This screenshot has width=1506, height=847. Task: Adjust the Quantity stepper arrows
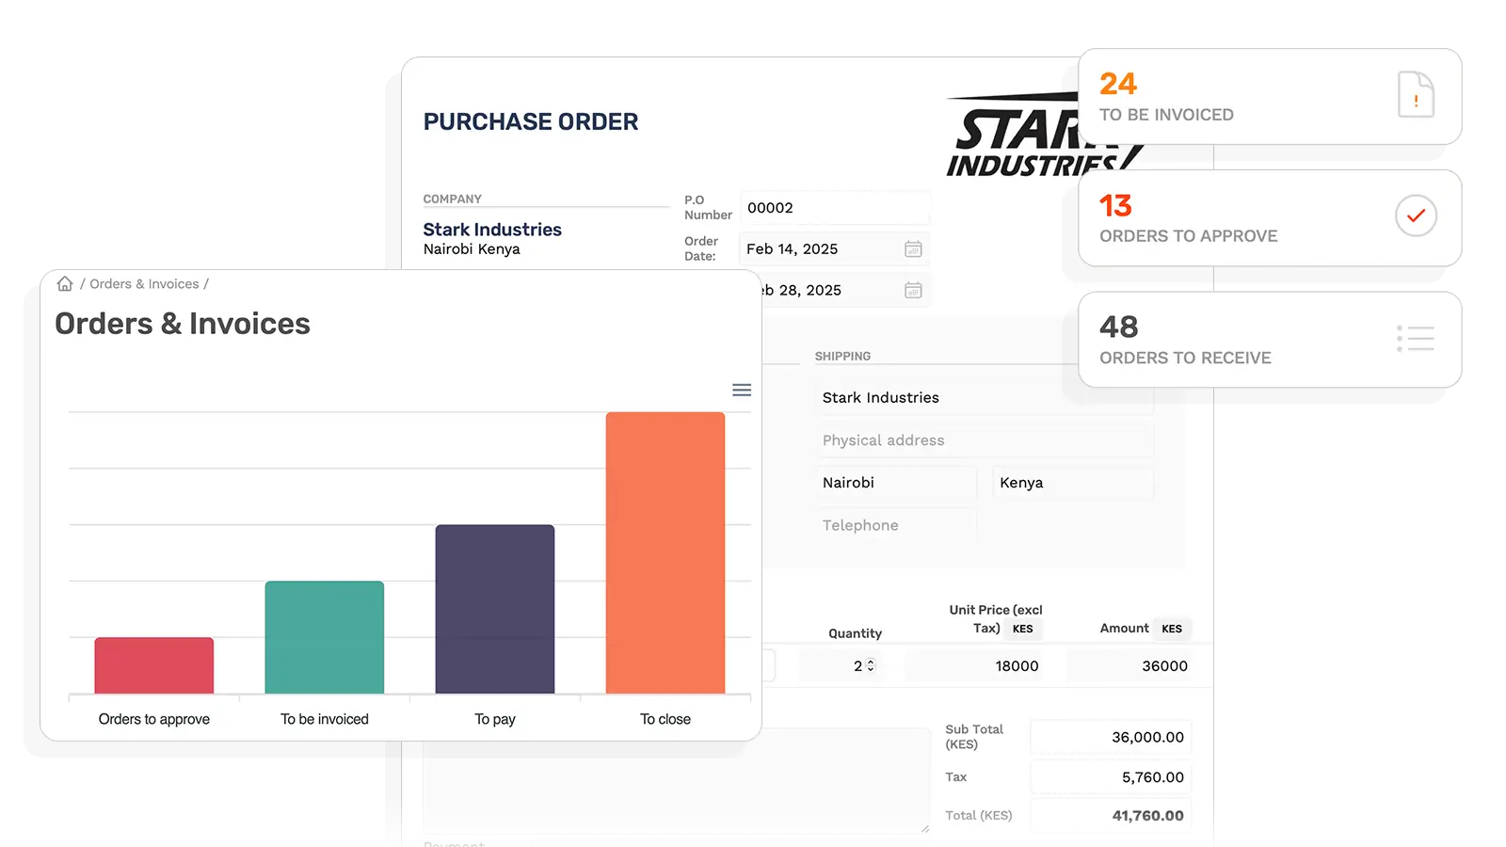click(x=871, y=665)
